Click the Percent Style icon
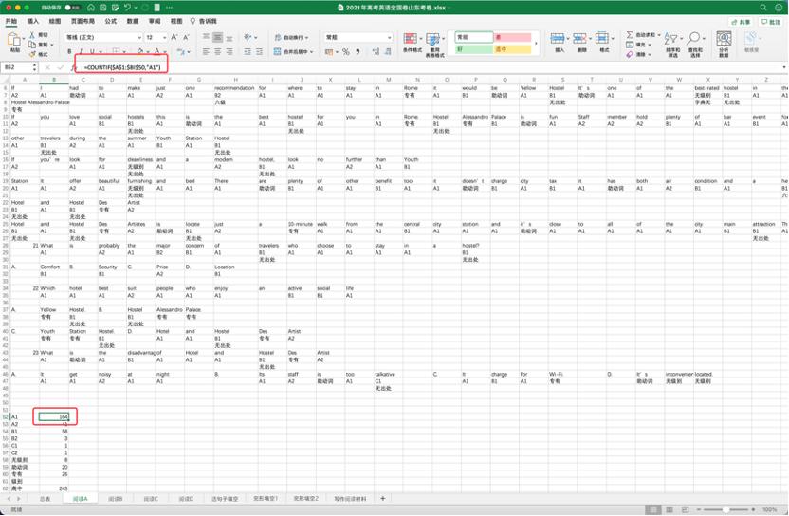The height and width of the screenshot is (516, 789). pyautogui.click(x=346, y=51)
